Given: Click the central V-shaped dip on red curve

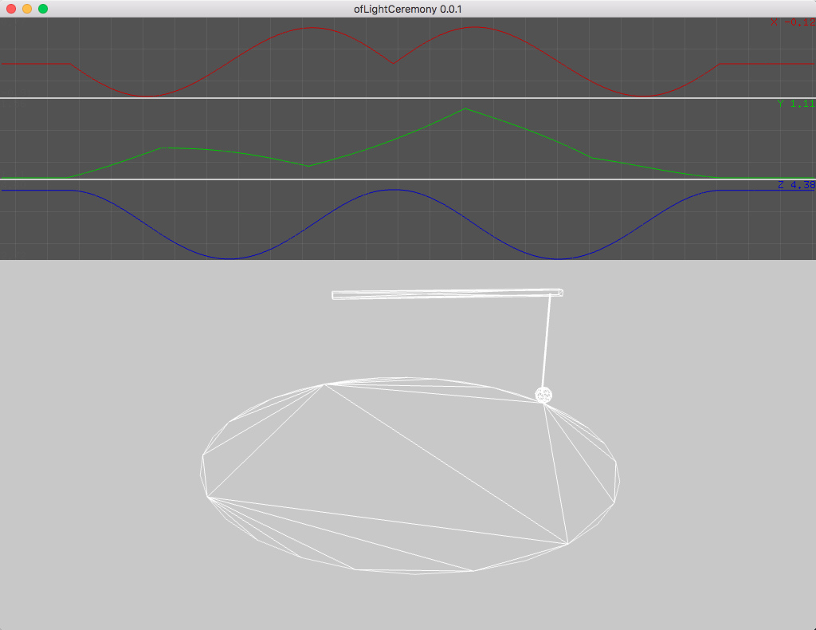Looking at the screenshot, I should [392, 63].
